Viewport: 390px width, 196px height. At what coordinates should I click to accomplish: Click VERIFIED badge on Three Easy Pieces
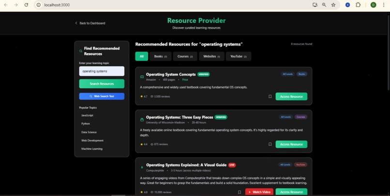221,117
